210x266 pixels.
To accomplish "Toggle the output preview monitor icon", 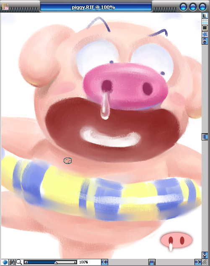I will (x=205, y=28).
